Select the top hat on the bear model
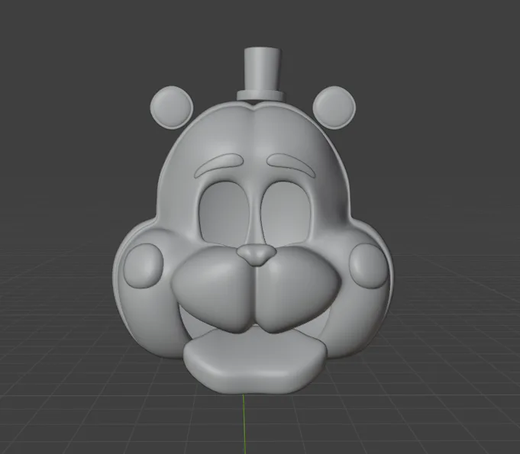The height and width of the screenshot is (454, 520). [261, 74]
